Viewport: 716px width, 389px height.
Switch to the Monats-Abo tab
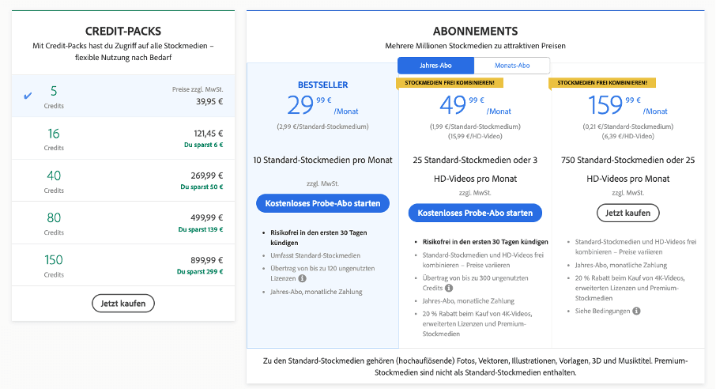pos(512,66)
